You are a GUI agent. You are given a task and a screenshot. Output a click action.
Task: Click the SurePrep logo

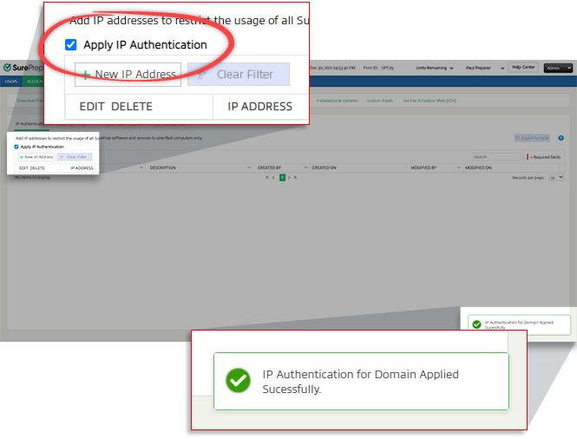[23, 68]
